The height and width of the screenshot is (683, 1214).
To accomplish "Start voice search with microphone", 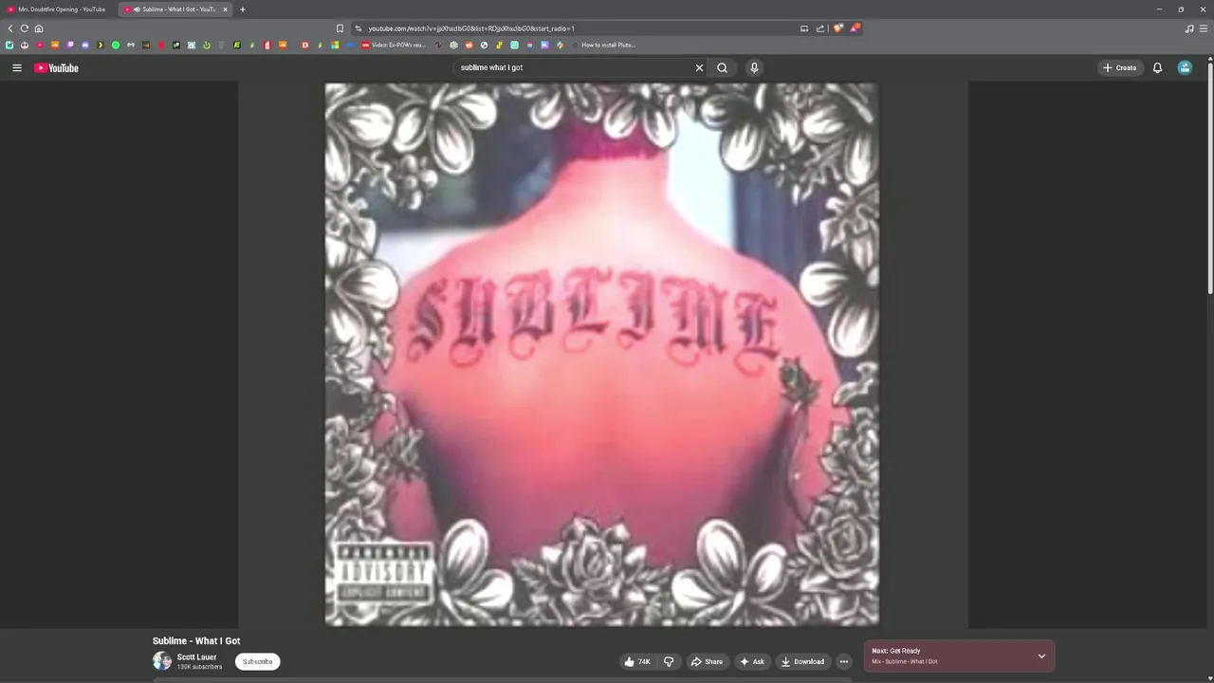I will [x=754, y=67].
